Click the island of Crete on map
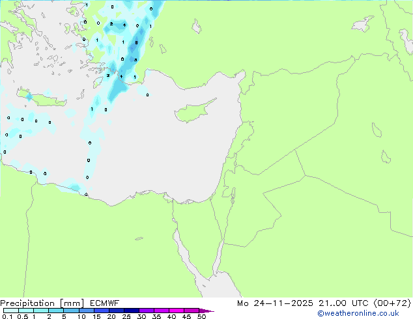This screenshot has width=413, height=319. coord(42,98)
